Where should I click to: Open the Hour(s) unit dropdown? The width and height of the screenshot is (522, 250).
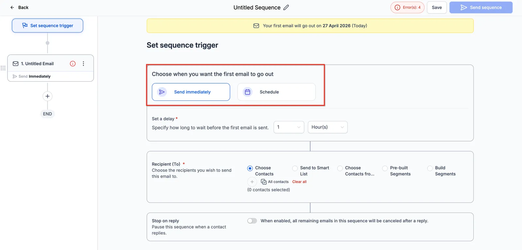[x=328, y=127]
